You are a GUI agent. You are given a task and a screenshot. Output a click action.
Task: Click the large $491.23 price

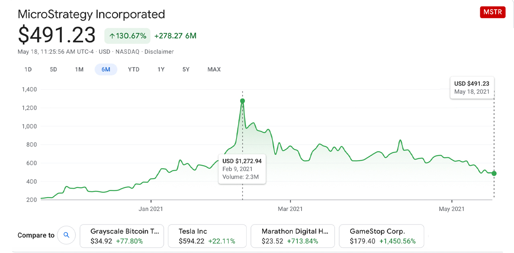[57, 35]
